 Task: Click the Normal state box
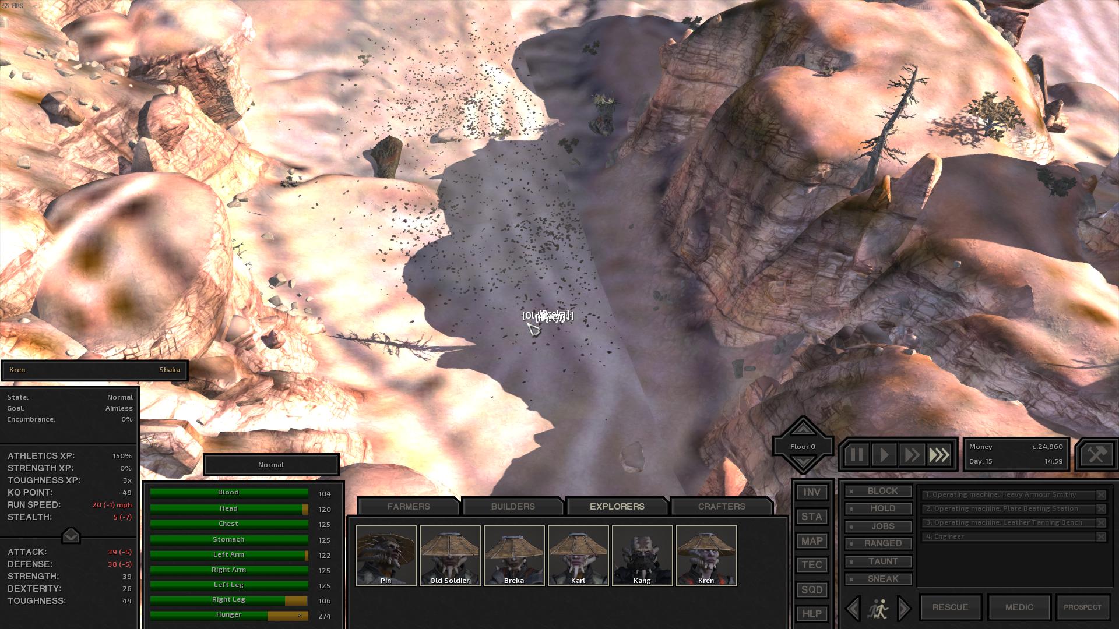tap(271, 465)
